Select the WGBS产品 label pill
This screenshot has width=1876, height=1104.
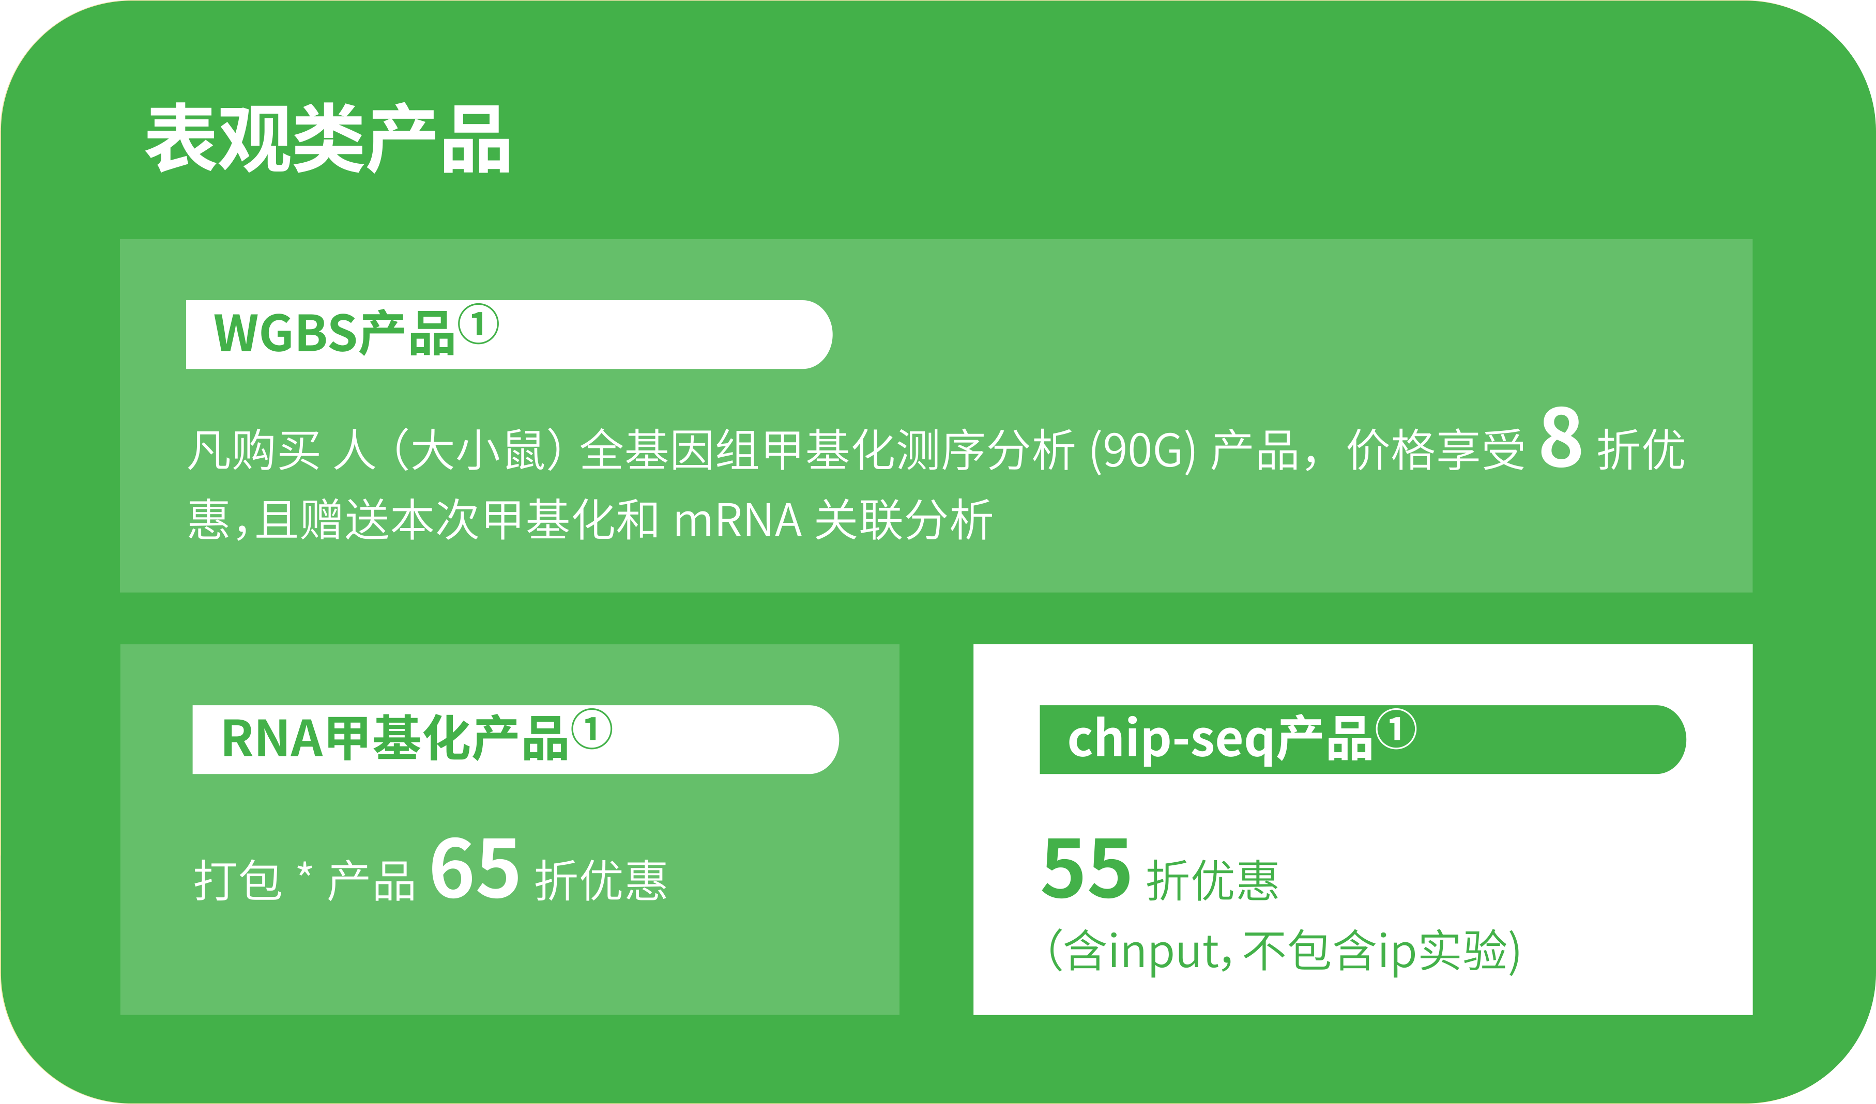509,335
